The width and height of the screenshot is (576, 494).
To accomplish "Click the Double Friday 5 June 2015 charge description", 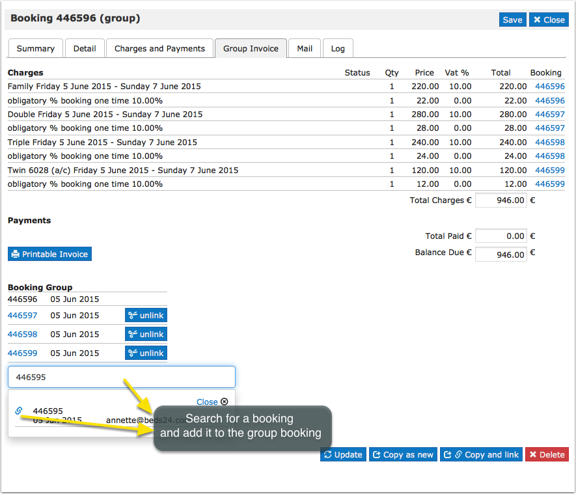I will pyautogui.click(x=105, y=115).
